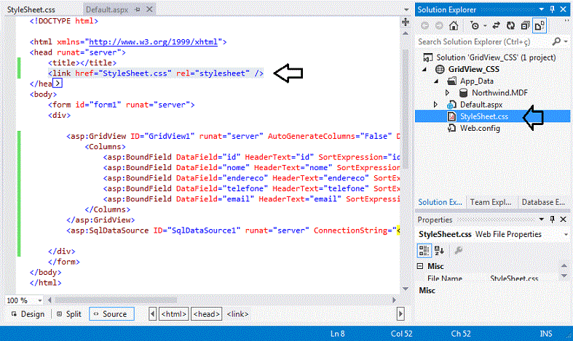Viewport: 573px width, 341px height.
Task: Click the Alphabetical sort icon in Properties
Action: pyautogui.click(x=439, y=250)
